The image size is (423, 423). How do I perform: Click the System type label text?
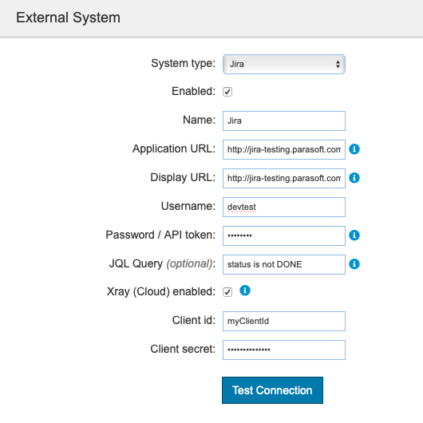[184, 64]
